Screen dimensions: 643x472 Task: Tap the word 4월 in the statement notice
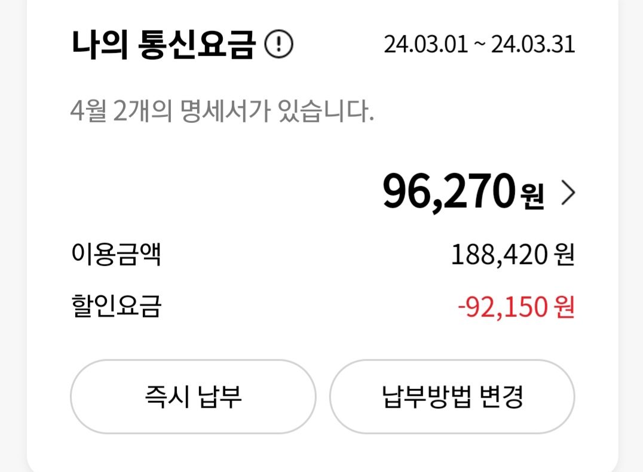click(88, 111)
